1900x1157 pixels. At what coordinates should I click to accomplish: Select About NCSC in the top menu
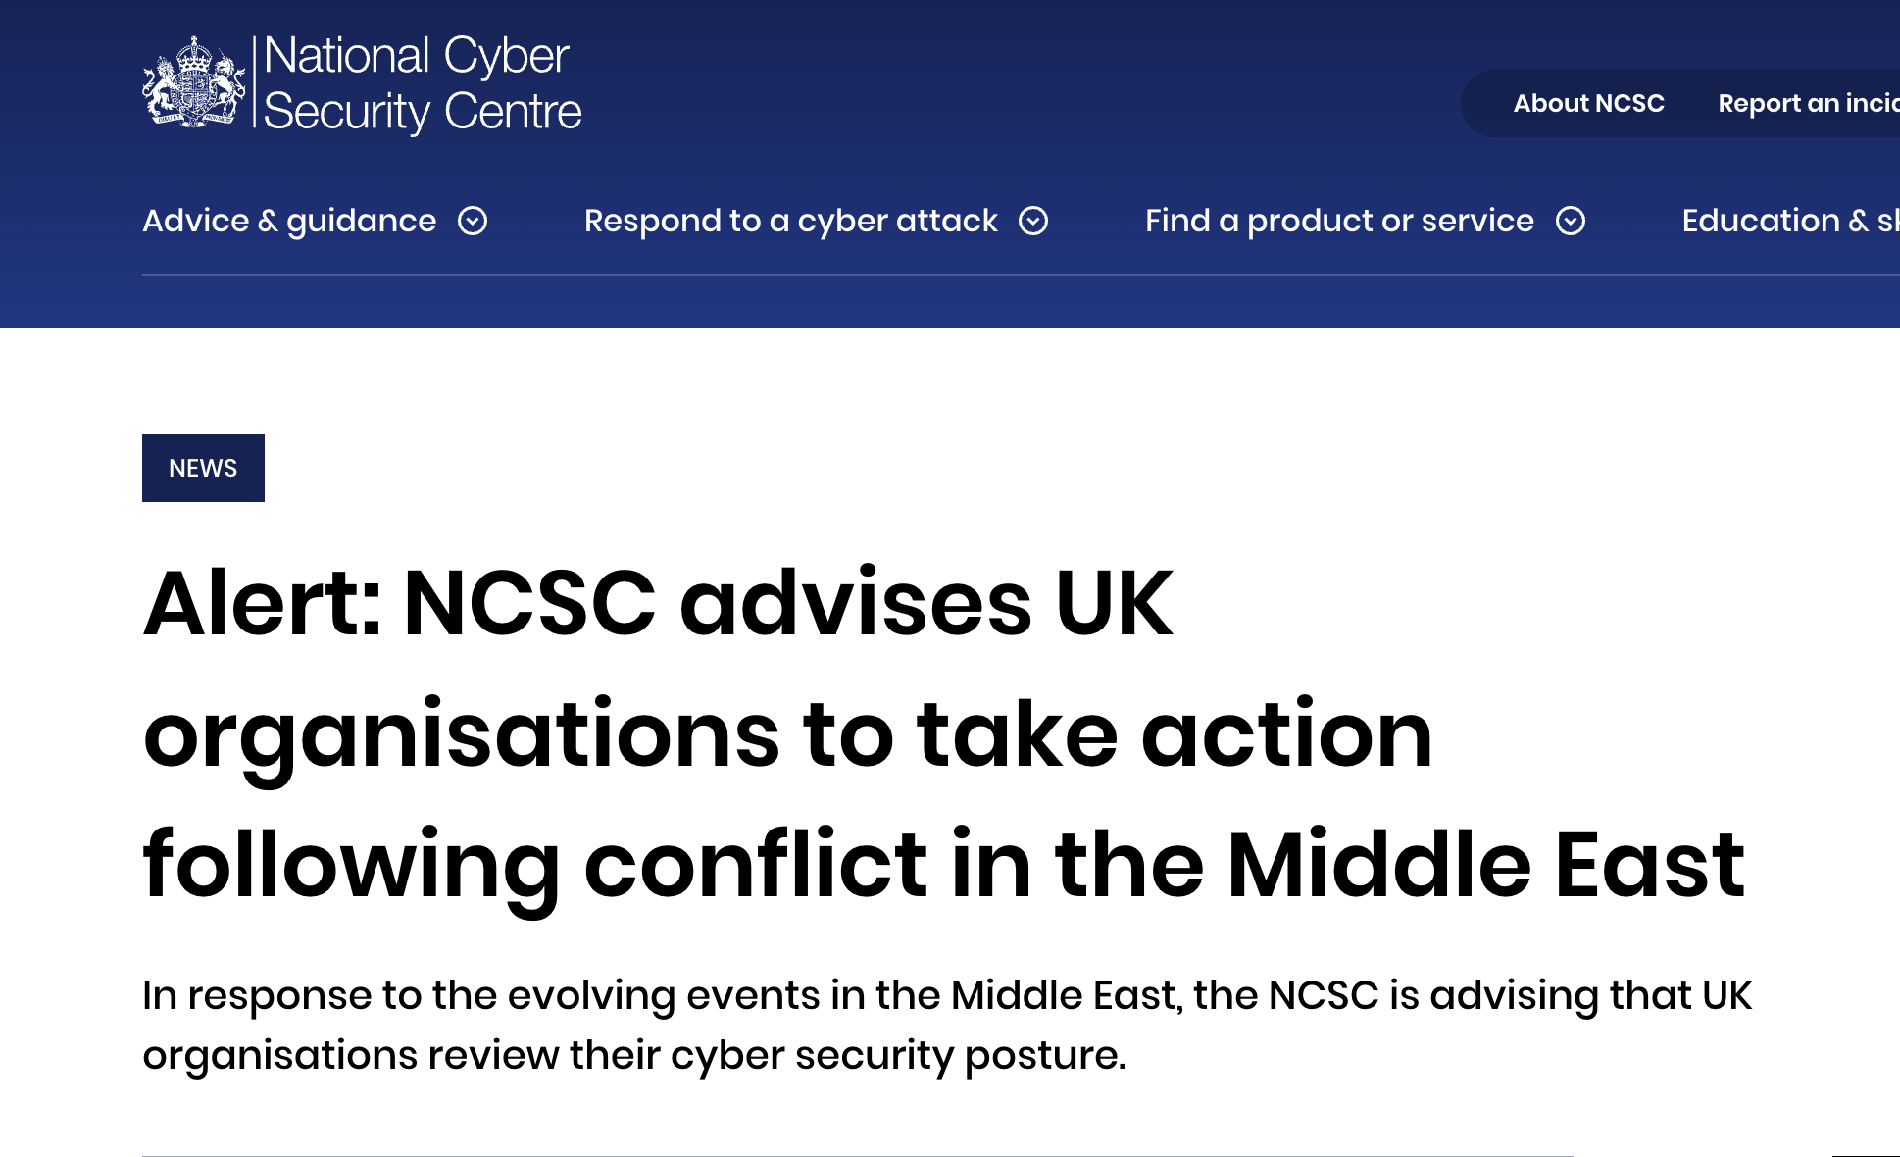(x=1588, y=103)
